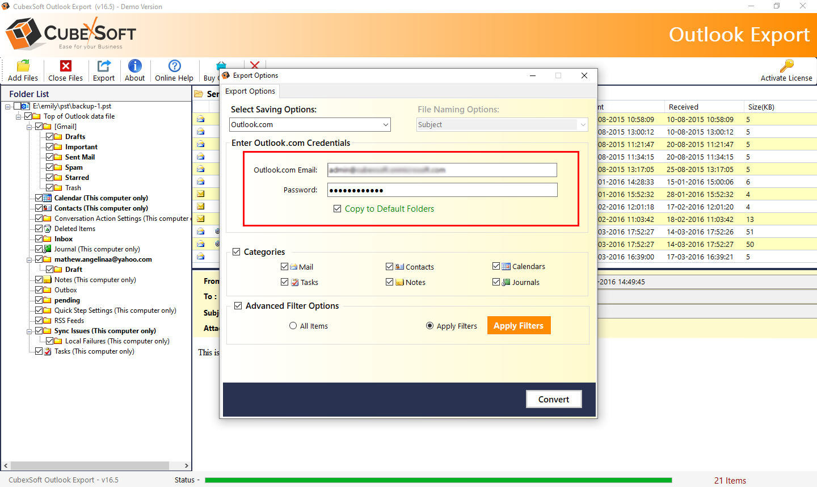The image size is (817, 487).
Task: Click the Activate License key icon
Action: (786, 66)
